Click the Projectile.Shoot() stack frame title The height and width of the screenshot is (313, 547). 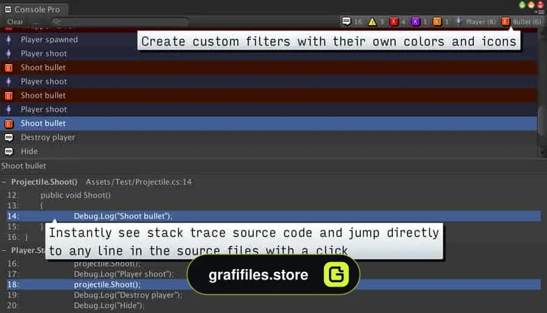[45, 182]
